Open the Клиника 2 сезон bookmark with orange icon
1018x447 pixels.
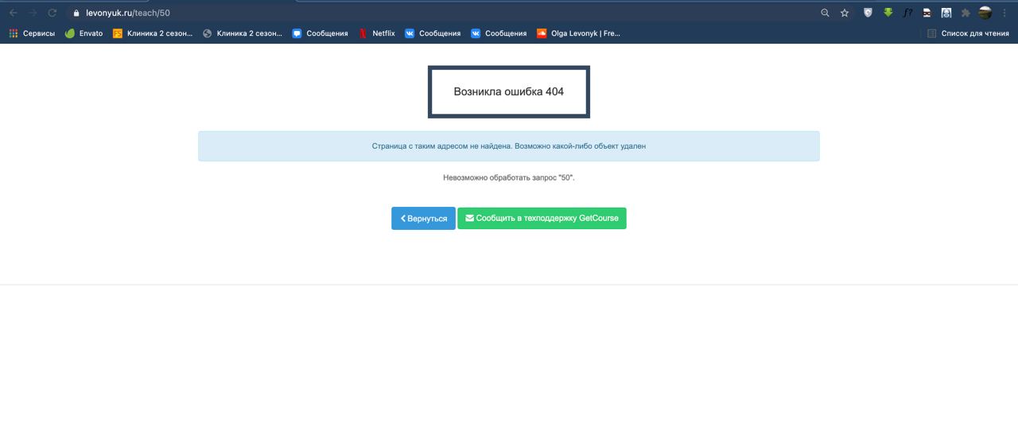tap(153, 33)
